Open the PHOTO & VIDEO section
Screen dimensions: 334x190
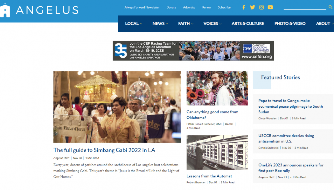(290, 23)
